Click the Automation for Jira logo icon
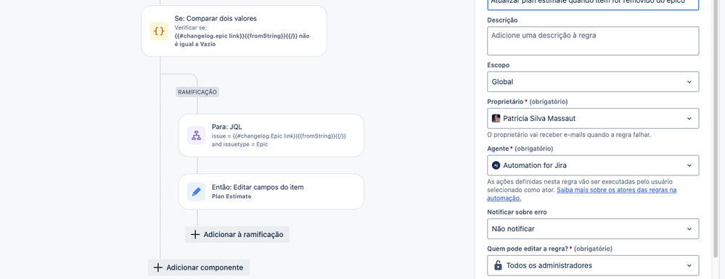 (x=496, y=165)
